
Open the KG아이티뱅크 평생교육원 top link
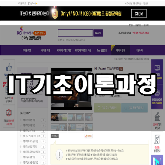tap(133, 4)
